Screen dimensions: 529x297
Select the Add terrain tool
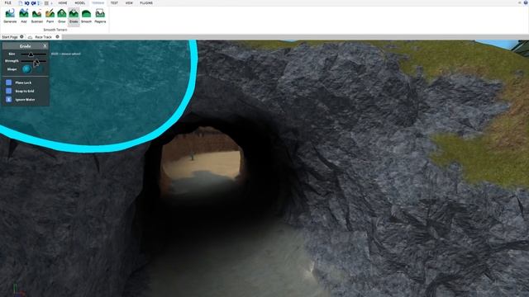coord(24,16)
